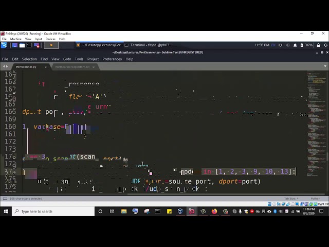Open the Python syntax selector
329x247 pixels.
pos(315,199)
